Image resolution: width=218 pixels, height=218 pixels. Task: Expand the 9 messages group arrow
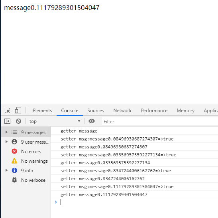click(6, 132)
